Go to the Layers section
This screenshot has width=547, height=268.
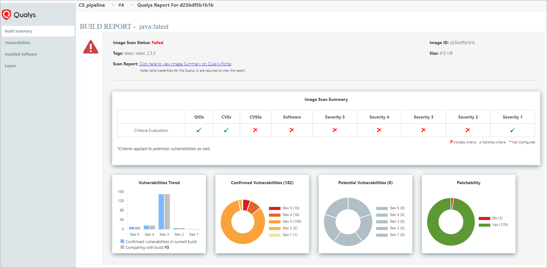point(11,66)
